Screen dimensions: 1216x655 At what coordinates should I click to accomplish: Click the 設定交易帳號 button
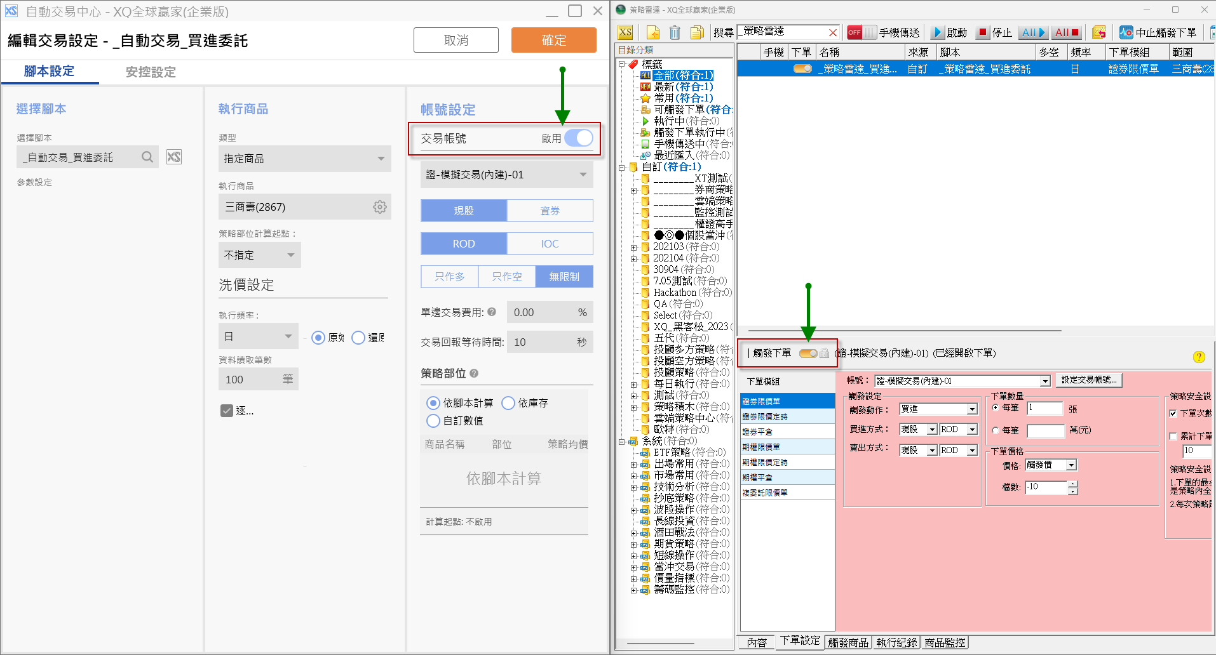1088,380
